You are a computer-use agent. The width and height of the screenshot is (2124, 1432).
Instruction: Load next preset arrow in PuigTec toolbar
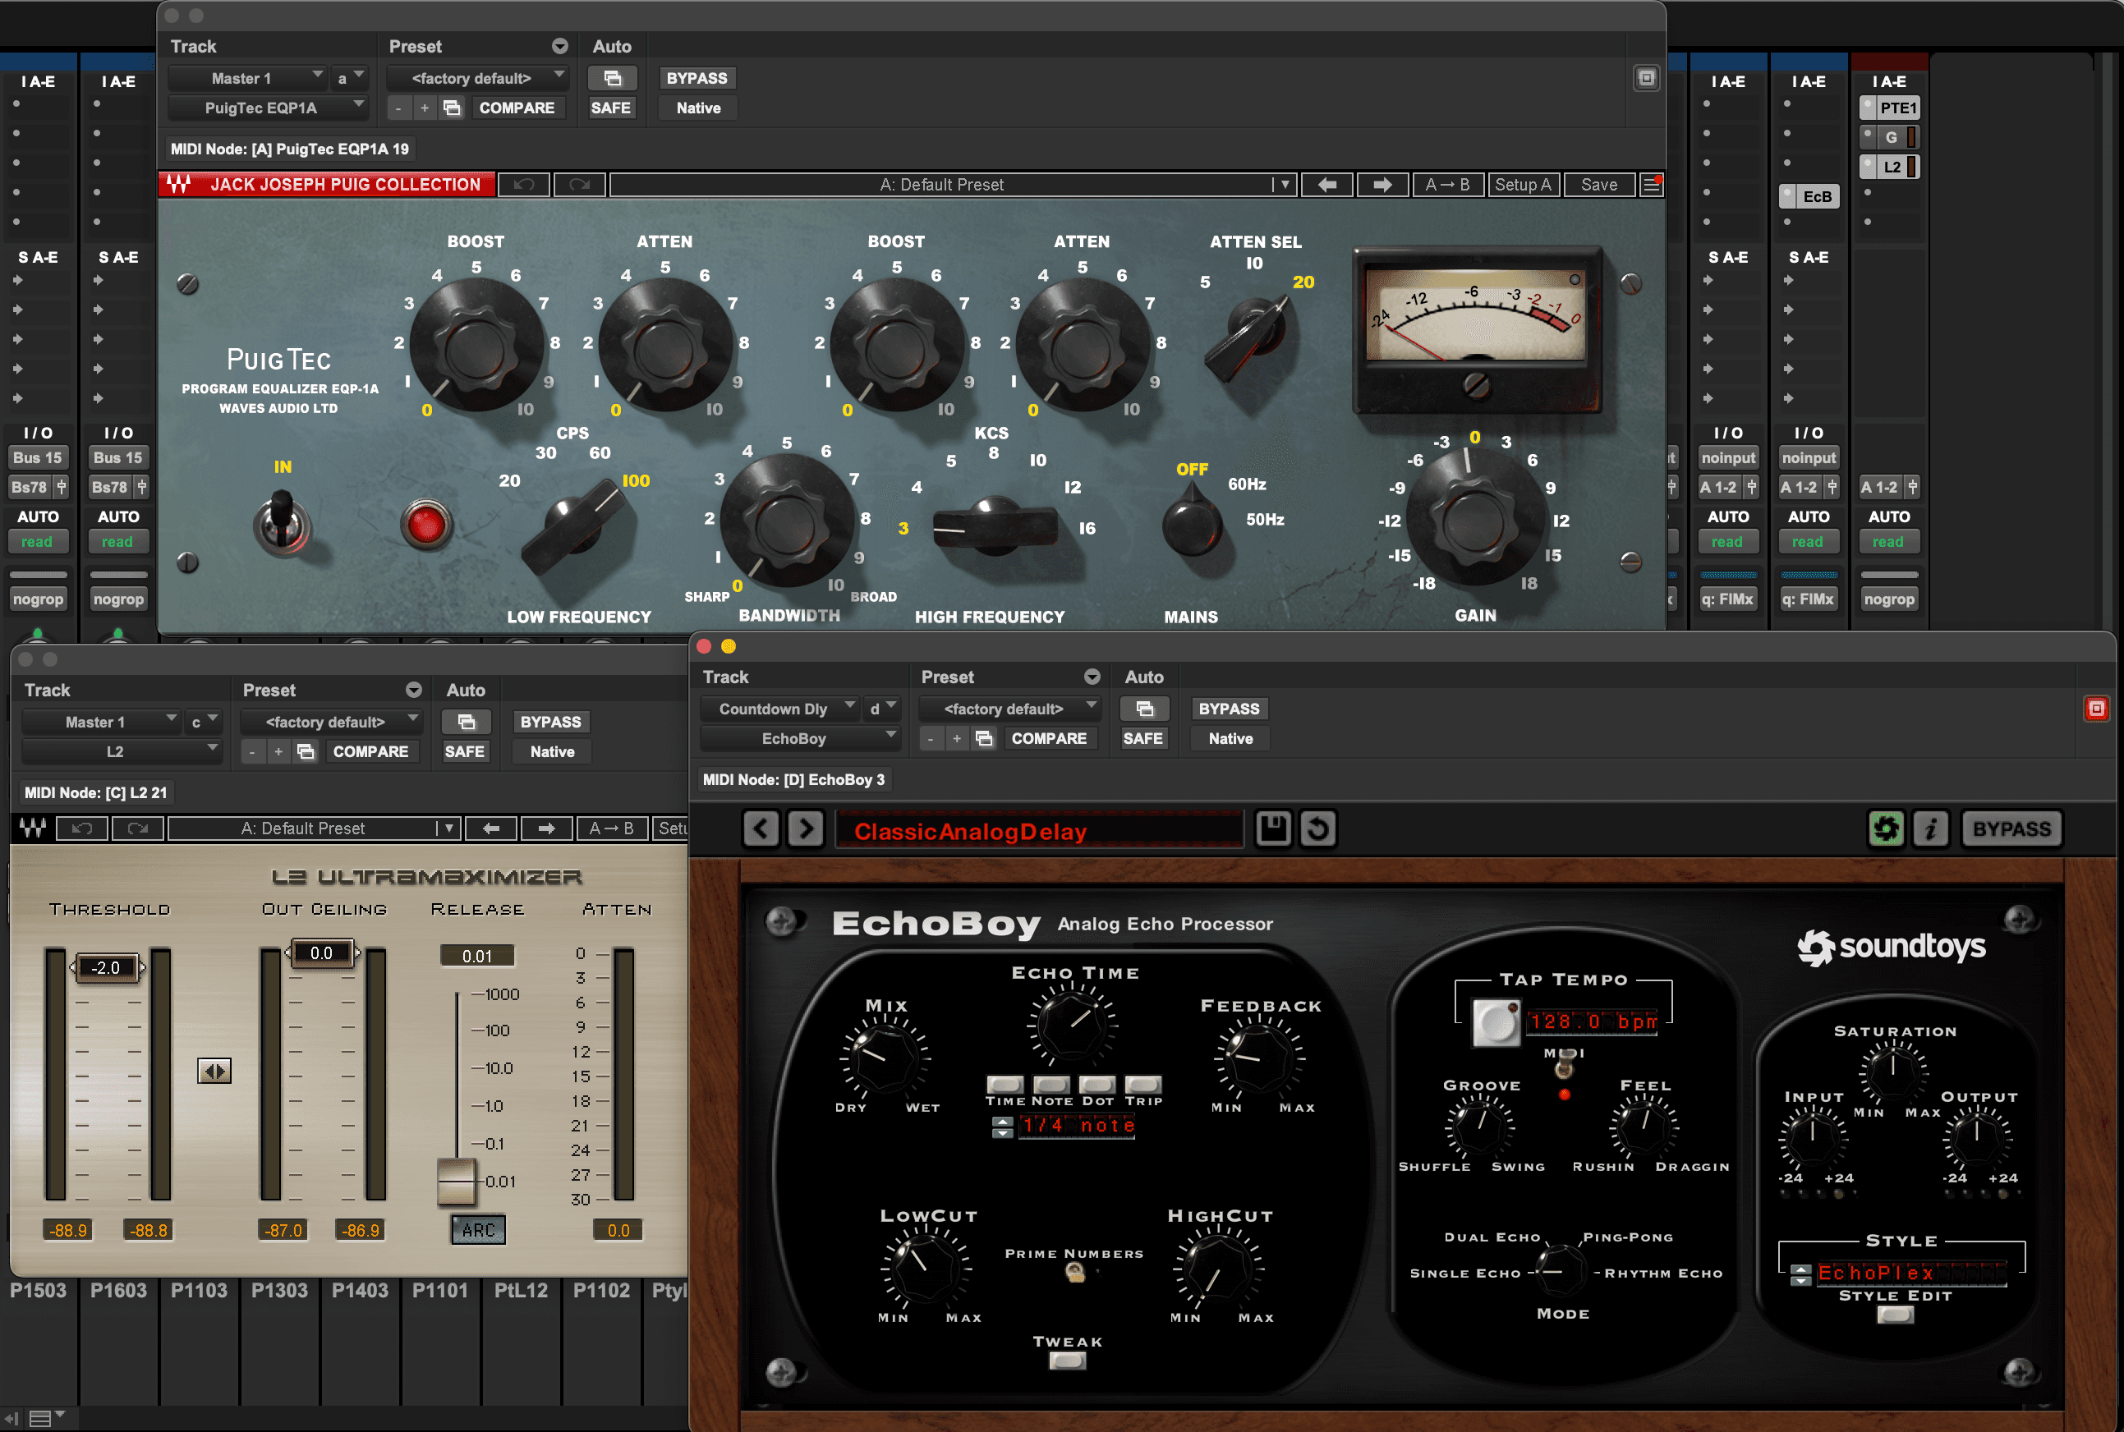tap(1382, 185)
